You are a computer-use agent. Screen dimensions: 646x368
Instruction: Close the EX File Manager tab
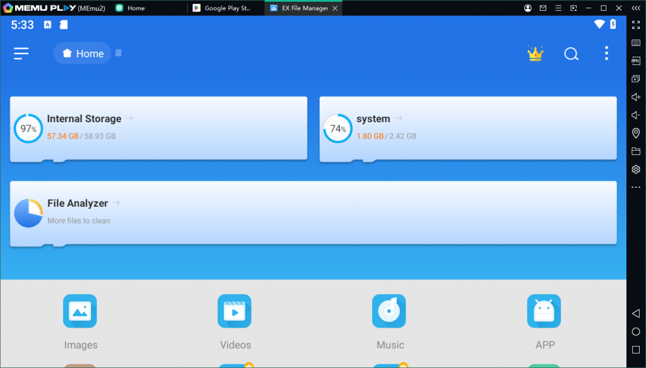pos(335,8)
